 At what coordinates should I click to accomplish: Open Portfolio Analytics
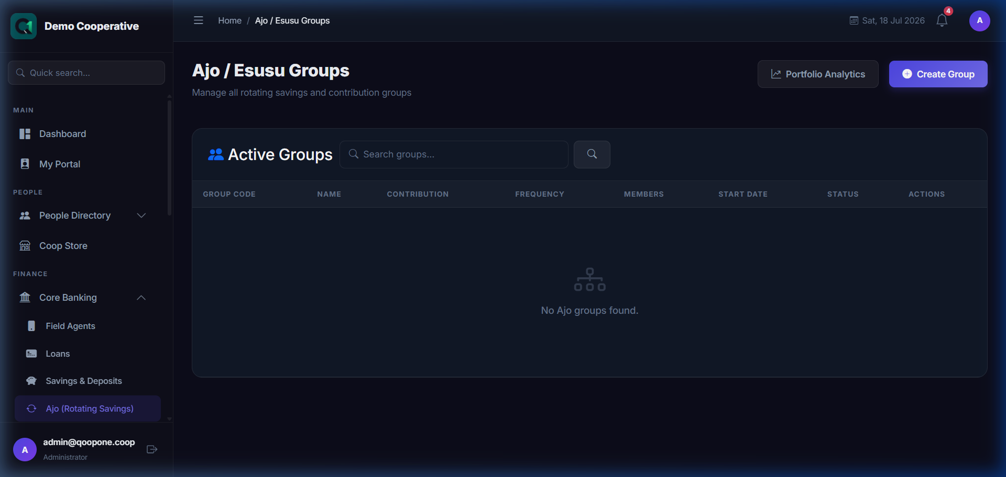[x=818, y=74]
